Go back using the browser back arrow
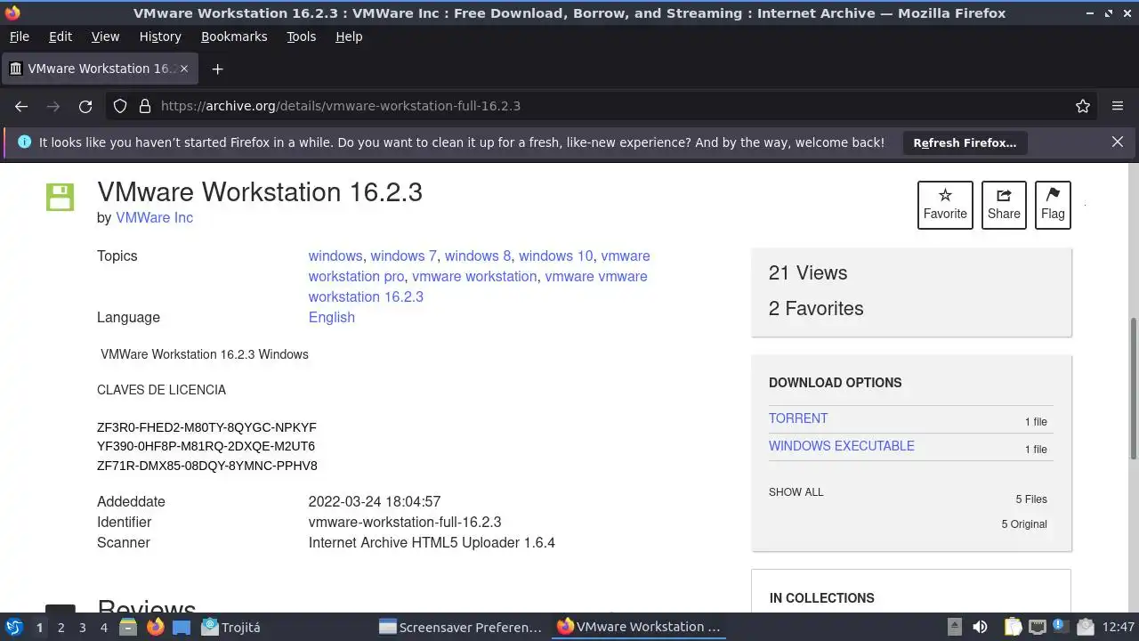Image resolution: width=1139 pixels, height=641 pixels. click(x=21, y=106)
